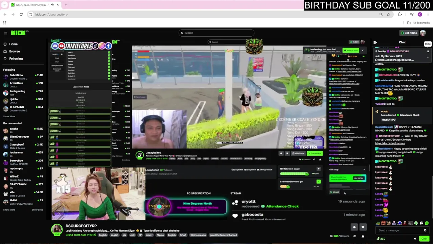Show more Recommended channels

pyautogui.click(x=9, y=210)
